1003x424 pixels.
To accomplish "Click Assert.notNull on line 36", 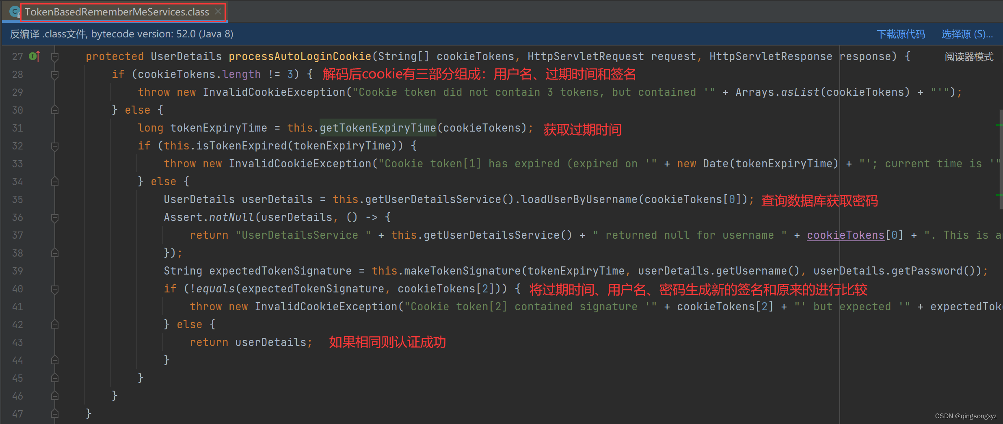I will (209, 217).
